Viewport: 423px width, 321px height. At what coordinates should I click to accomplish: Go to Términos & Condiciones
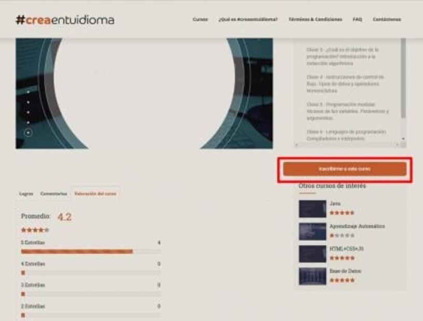pyautogui.click(x=315, y=20)
